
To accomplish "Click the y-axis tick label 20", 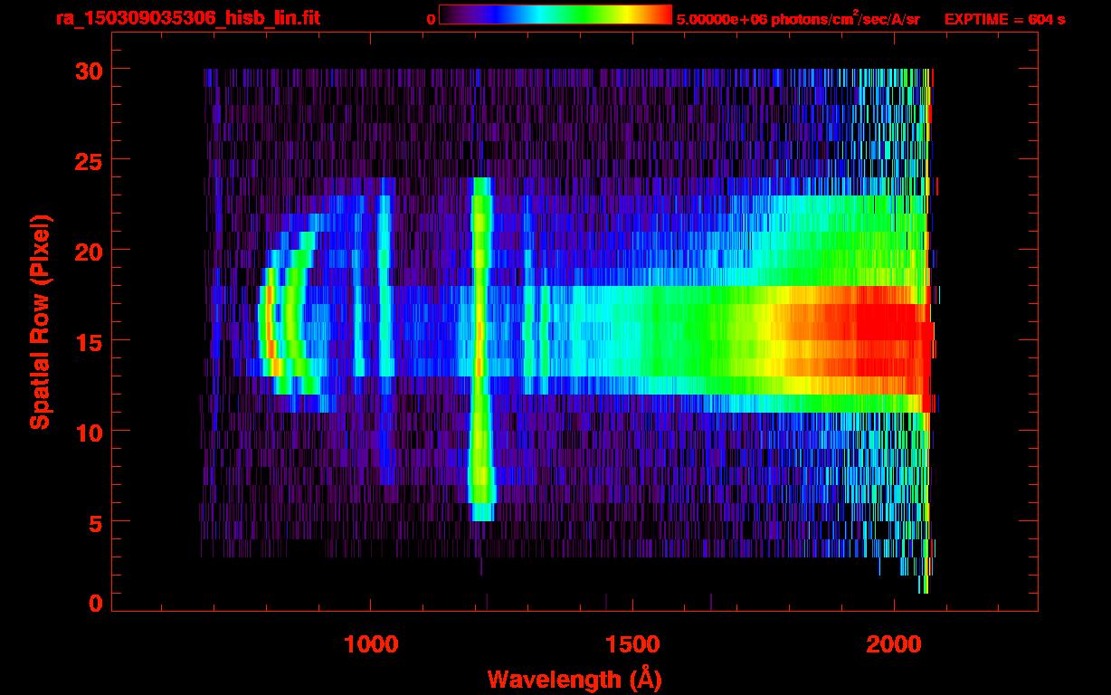I will tap(87, 251).
